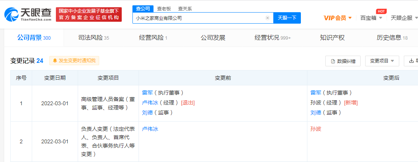Open 雷军 link in 变更前 column
This screenshot has width=418, height=162.
(x=147, y=93)
